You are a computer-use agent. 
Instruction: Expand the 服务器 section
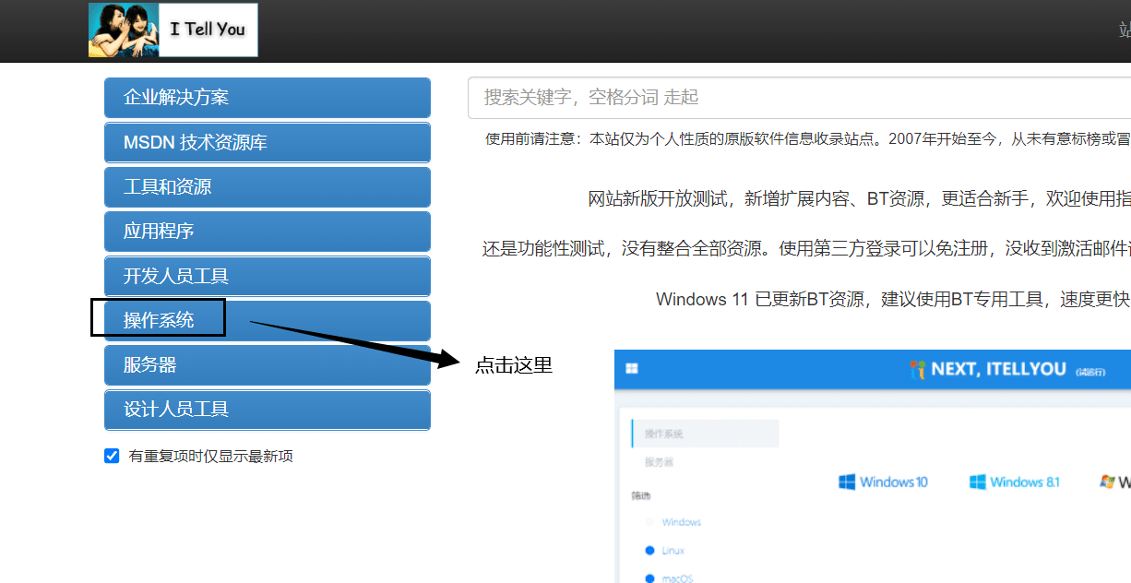click(x=268, y=365)
